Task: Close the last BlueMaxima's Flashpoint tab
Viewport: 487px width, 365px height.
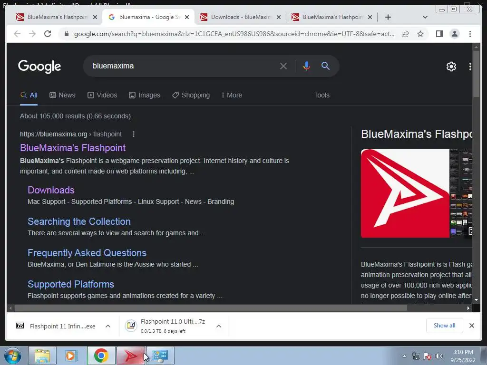Action: (x=370, y=17)
